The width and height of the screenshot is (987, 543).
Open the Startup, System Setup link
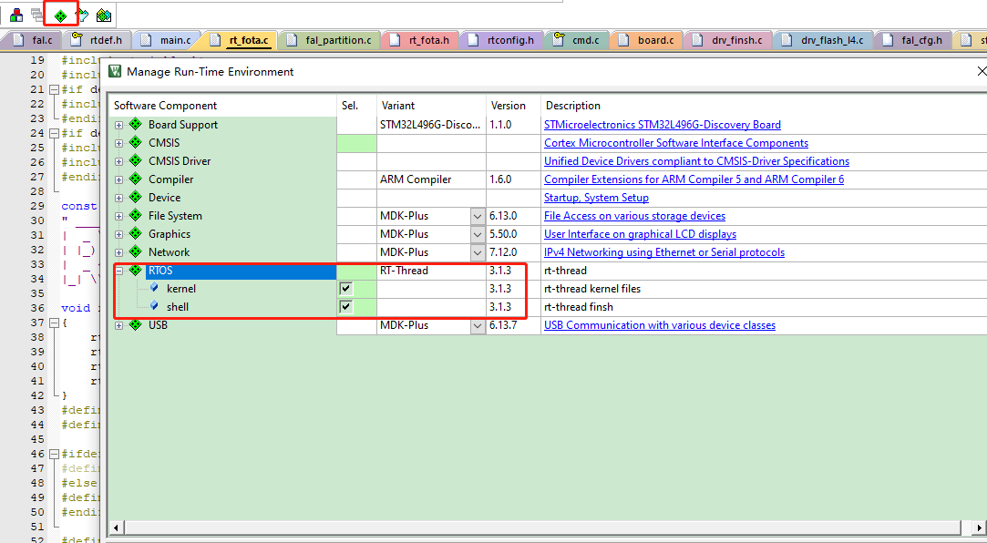[x=596, y=198]
